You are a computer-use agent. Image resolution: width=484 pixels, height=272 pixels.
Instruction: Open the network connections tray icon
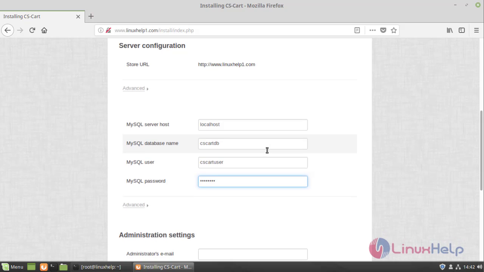pos(458,267)
